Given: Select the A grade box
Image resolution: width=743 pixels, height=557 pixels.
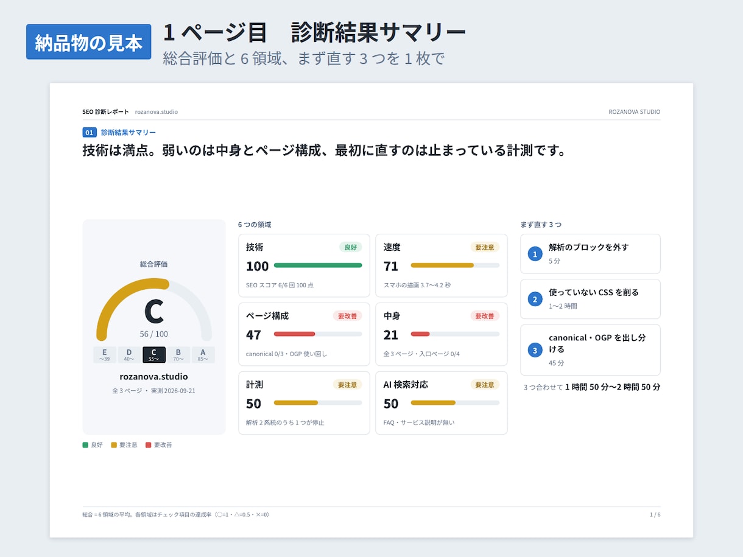Looking at the screenshot, I should click(x=203, y=355).
